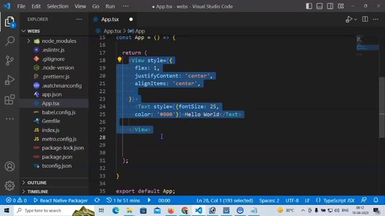The image size is (385, 216).
Task: Split the editor to the right
Action: [x=365, y=19]
